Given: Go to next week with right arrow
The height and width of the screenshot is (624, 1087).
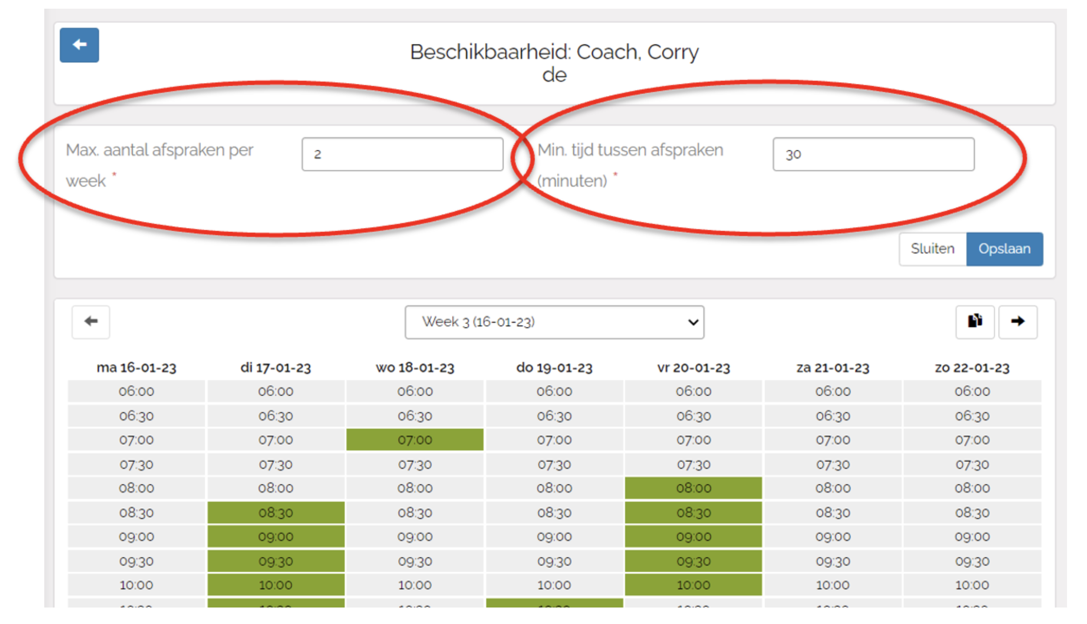Looking at the screenshot, I should coord(1018,322).
